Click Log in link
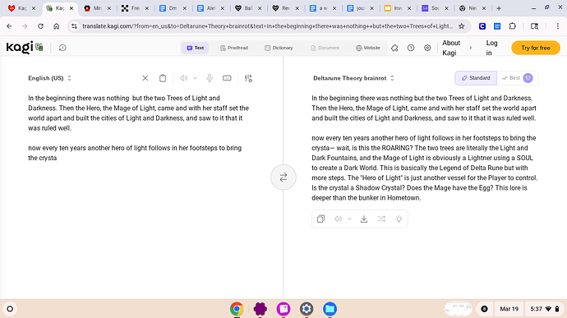Screen dimensions: 567x318 (x=491, y=48)
